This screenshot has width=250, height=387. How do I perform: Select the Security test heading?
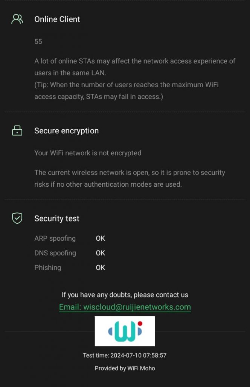point(57,218)
